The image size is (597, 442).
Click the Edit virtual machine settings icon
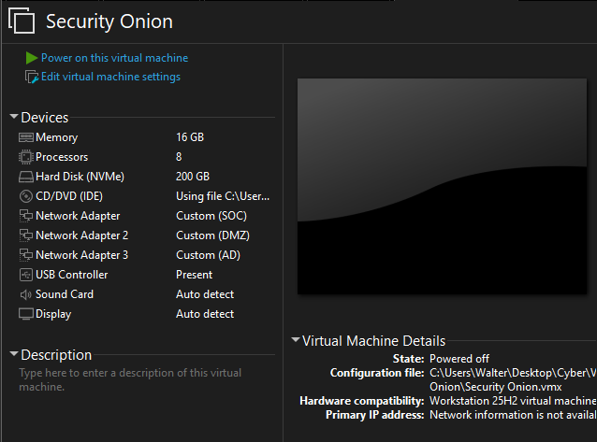(32, 78)
